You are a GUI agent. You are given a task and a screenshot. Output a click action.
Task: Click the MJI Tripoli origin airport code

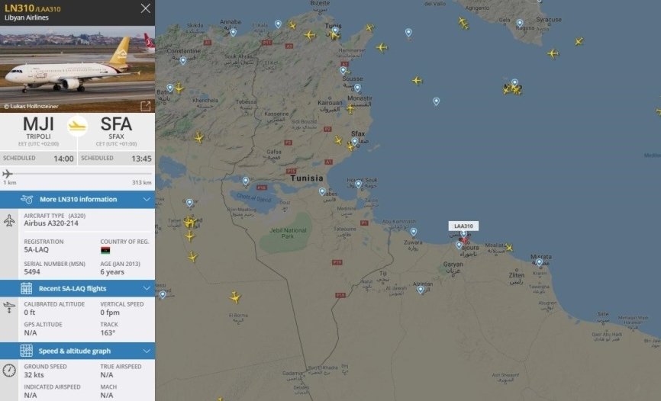[38, 124]
